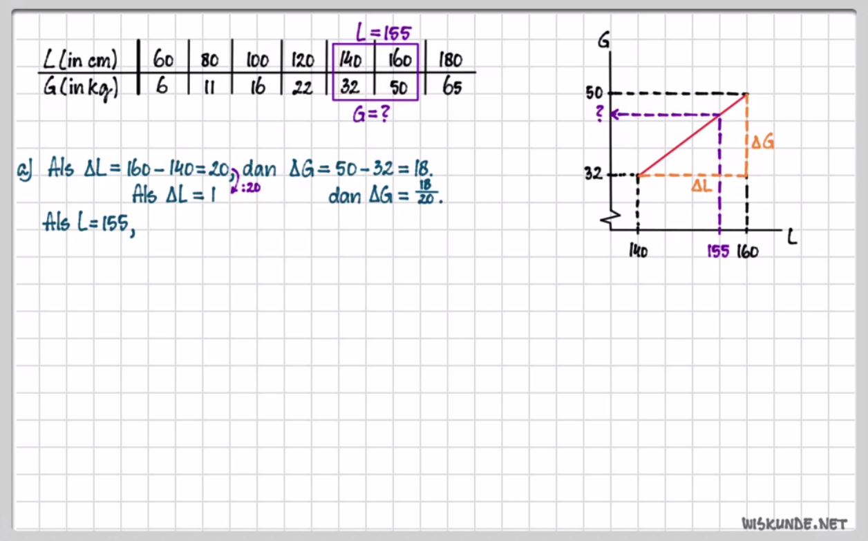
Task: Select the "L (in cm)" row header
Action: pos(80,60)
